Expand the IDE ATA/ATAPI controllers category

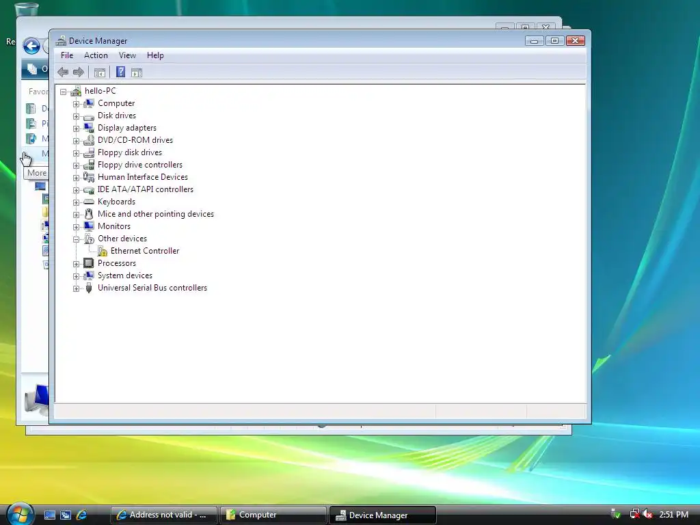click(x=77, y=190)
